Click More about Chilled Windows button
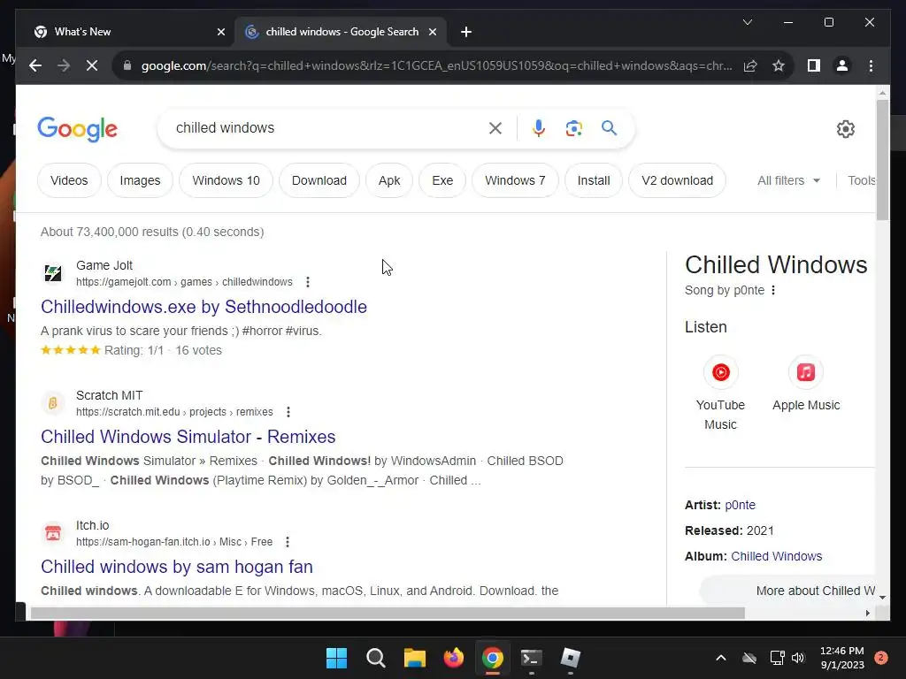The image size is (906, 679). pyautogui.click(x=788, y=591)
